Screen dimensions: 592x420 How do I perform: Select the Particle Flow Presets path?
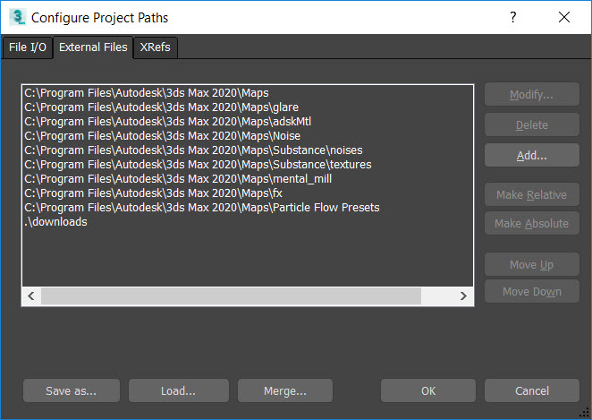202,207
